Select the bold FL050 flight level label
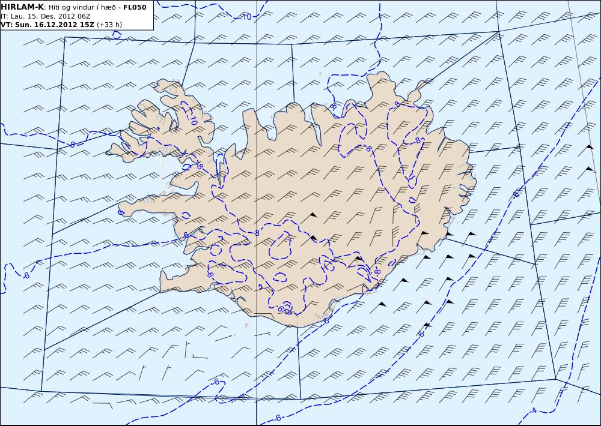 tap(135, 7)
